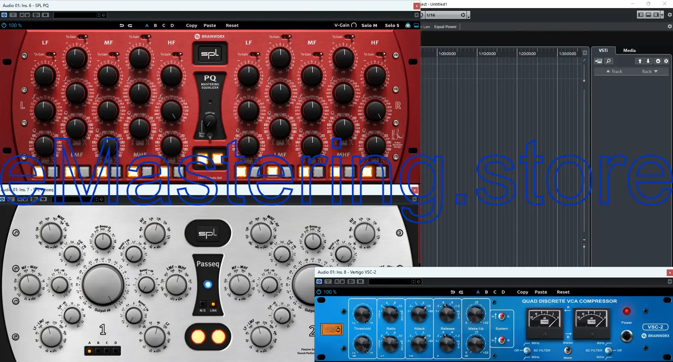This screenshot has height=362, width=673.
Task: Expand the Rack section header
Action: click(650, 71)
